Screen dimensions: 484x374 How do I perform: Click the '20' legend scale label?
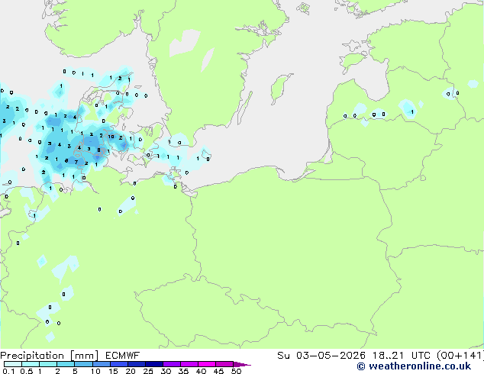click(131, 371)
